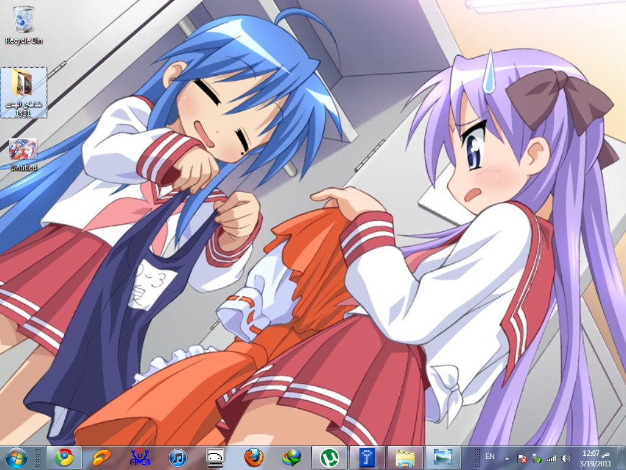
Task: Select the folder icon labeled 1431
Action: [24, 92]
